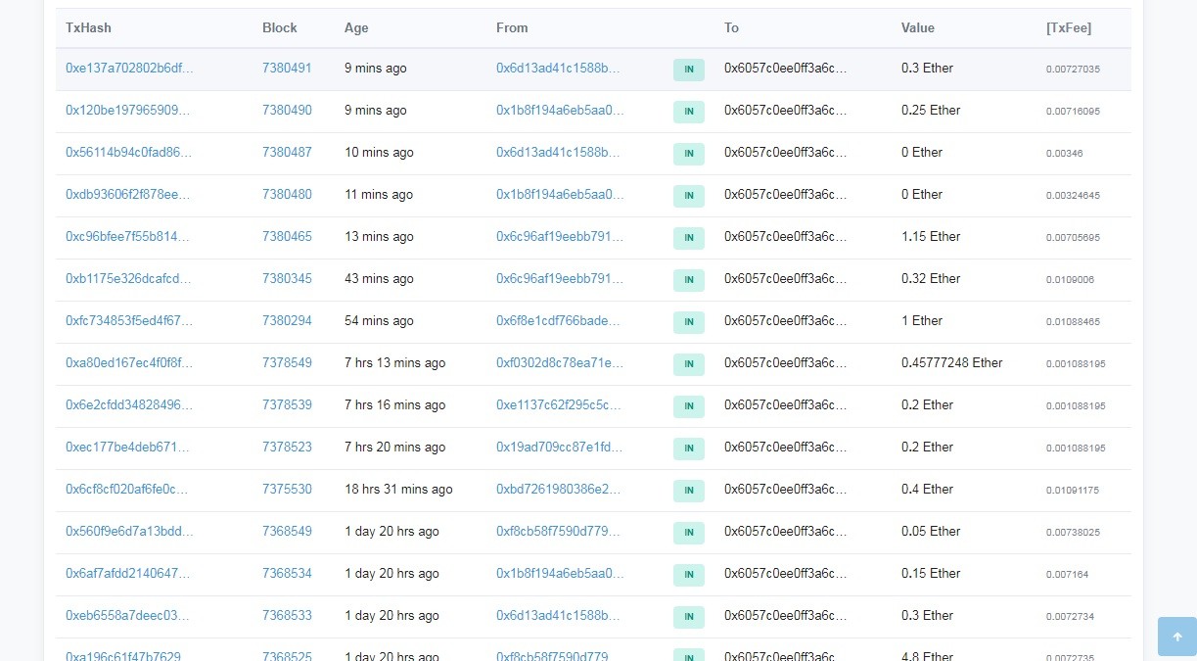Open sender address 0x6f8e1cdf766bade...
Image resolution: width=1197 pixels, height=661 pixels.
pos(558,321)
